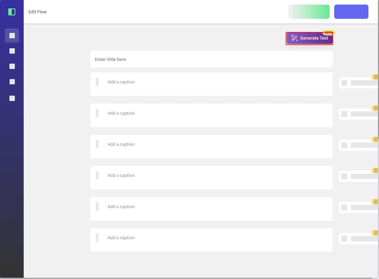Click the step marker icon in last caption row

pyautogui.click(x=97, y=238)
